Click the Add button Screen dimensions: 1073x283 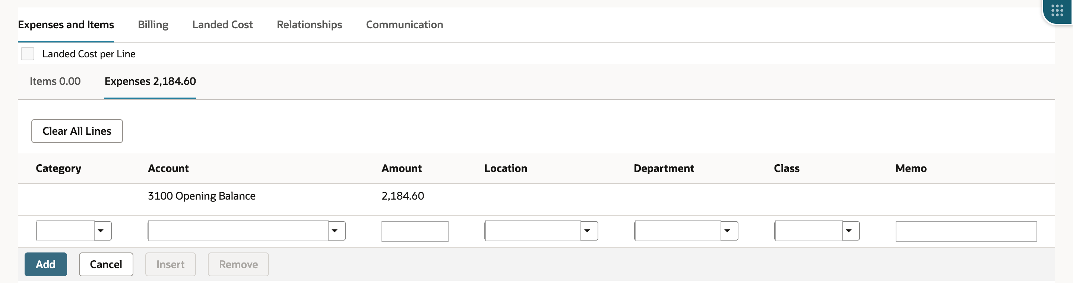[x=46, y=264]
